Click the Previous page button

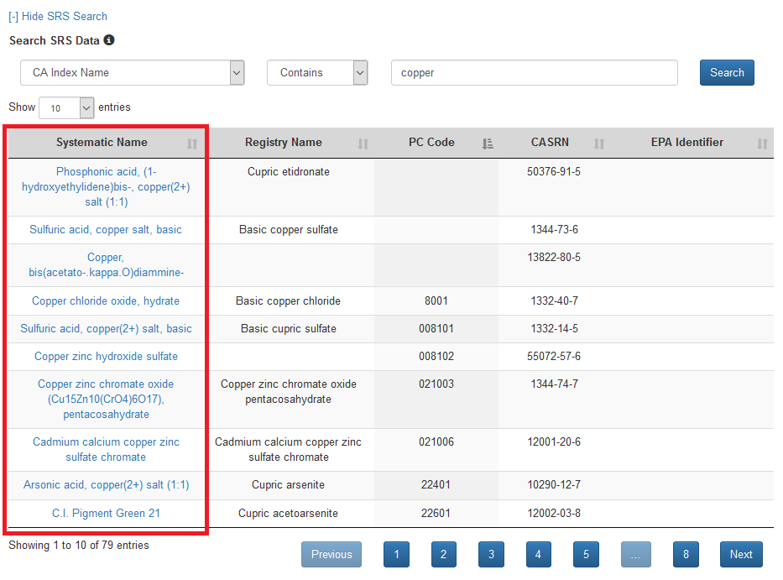pos(331,554)
